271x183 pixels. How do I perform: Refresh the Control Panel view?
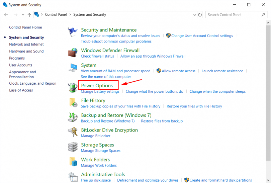tap(200, 15)
